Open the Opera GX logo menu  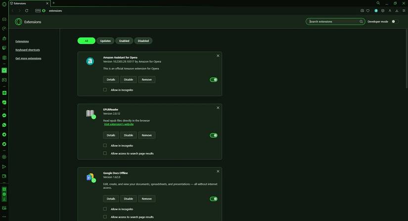pos(4,4)
